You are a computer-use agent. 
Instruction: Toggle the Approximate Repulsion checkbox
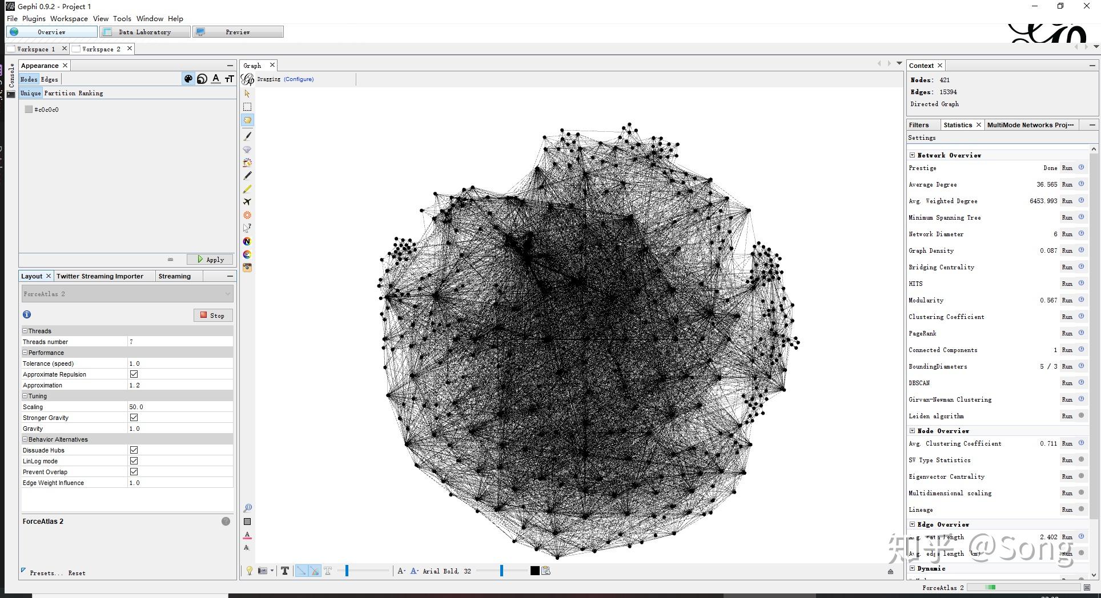[x=134, y=374]
